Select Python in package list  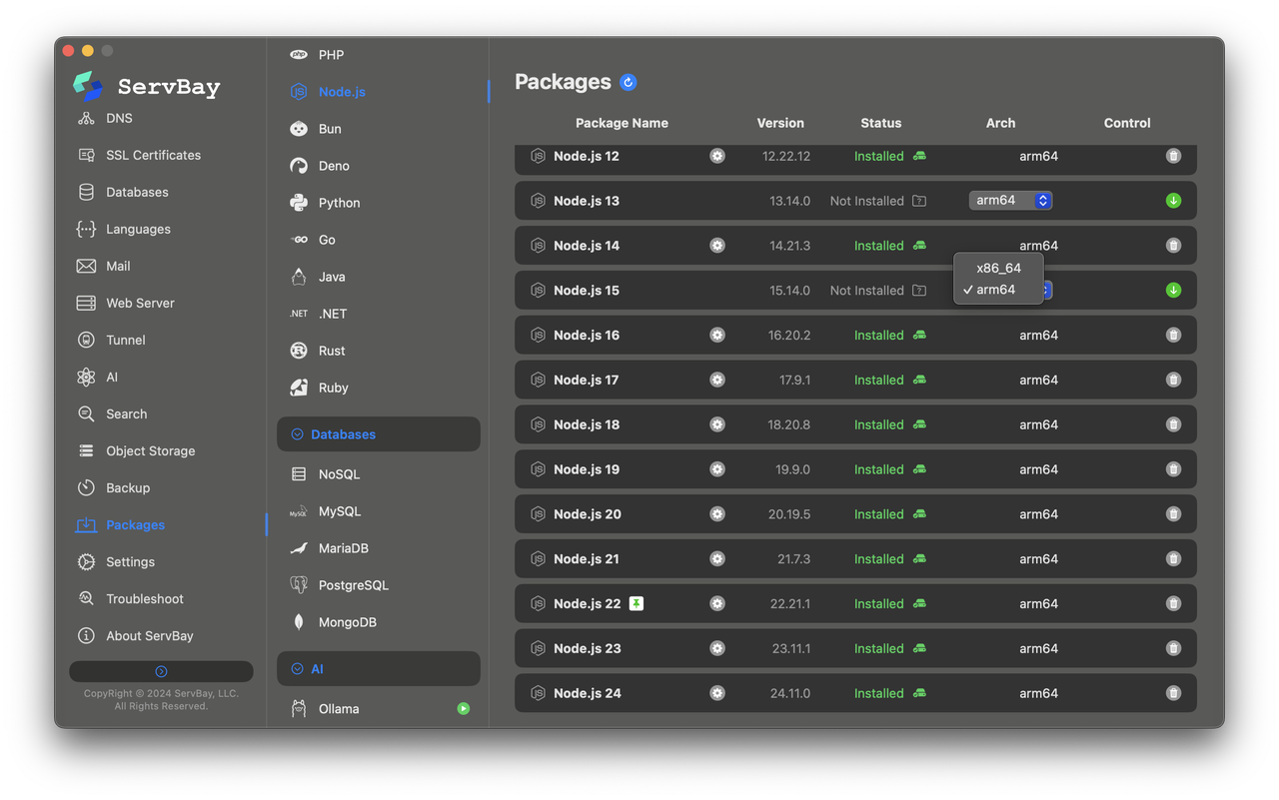tap(339, 203)
